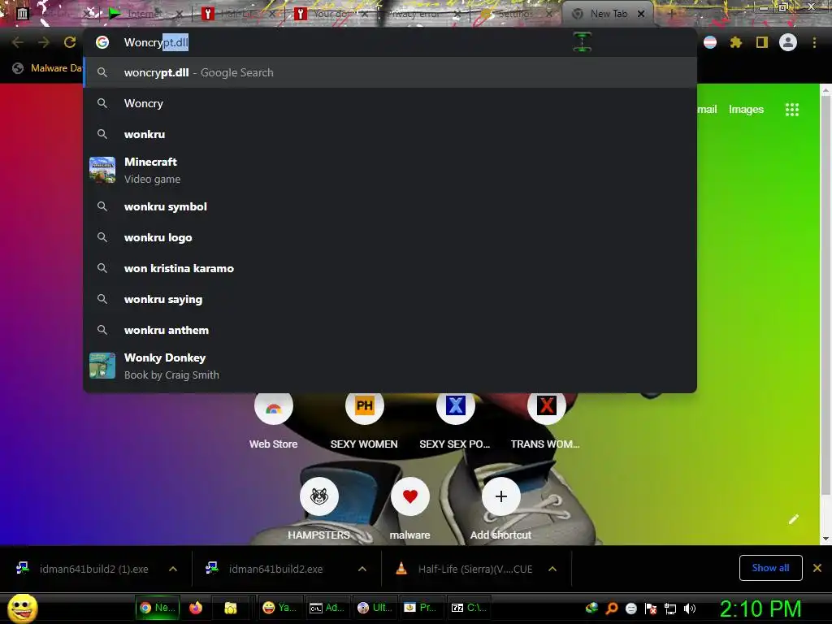The height and width of the screenshot is (624, 832).
Task: Open the 2:10 PM taskbar clock
Action: [760, 608]
